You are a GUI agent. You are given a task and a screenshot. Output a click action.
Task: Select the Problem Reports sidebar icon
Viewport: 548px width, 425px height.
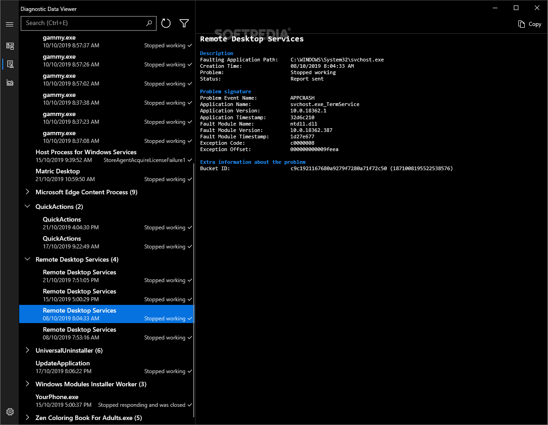[10, 64]
